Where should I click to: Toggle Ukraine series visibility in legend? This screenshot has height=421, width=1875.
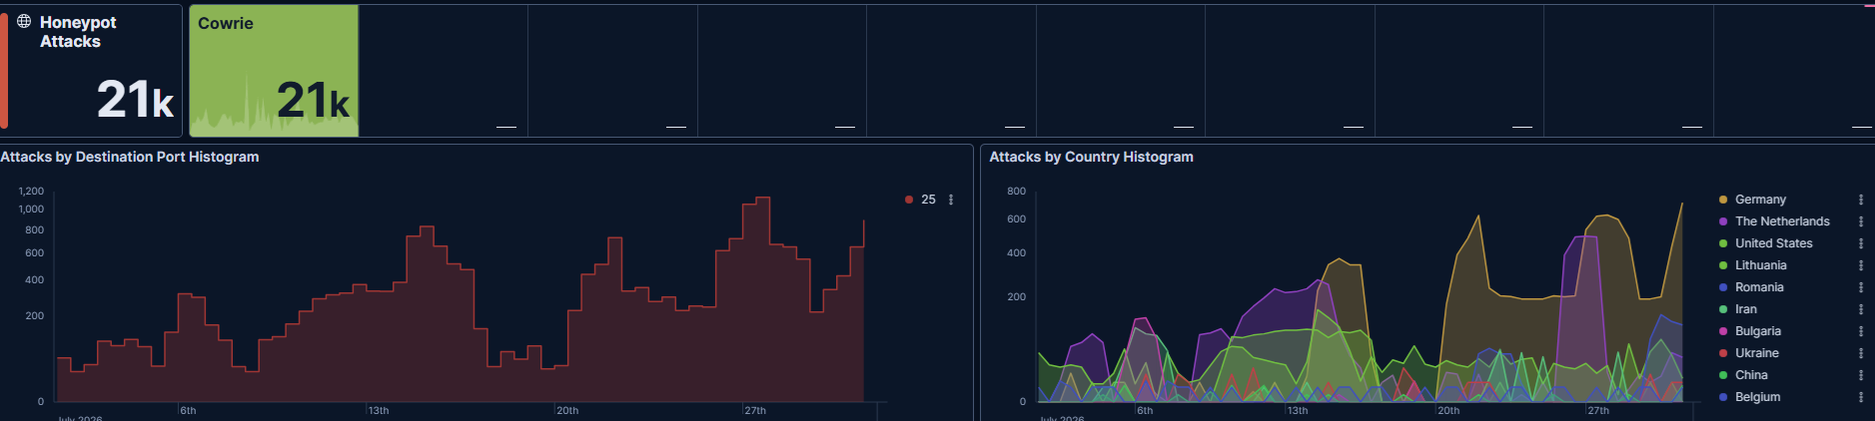[1756, 353]
